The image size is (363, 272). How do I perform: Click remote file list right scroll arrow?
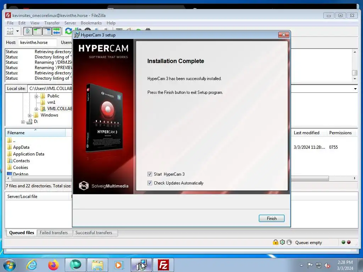(x=354, y=178)
